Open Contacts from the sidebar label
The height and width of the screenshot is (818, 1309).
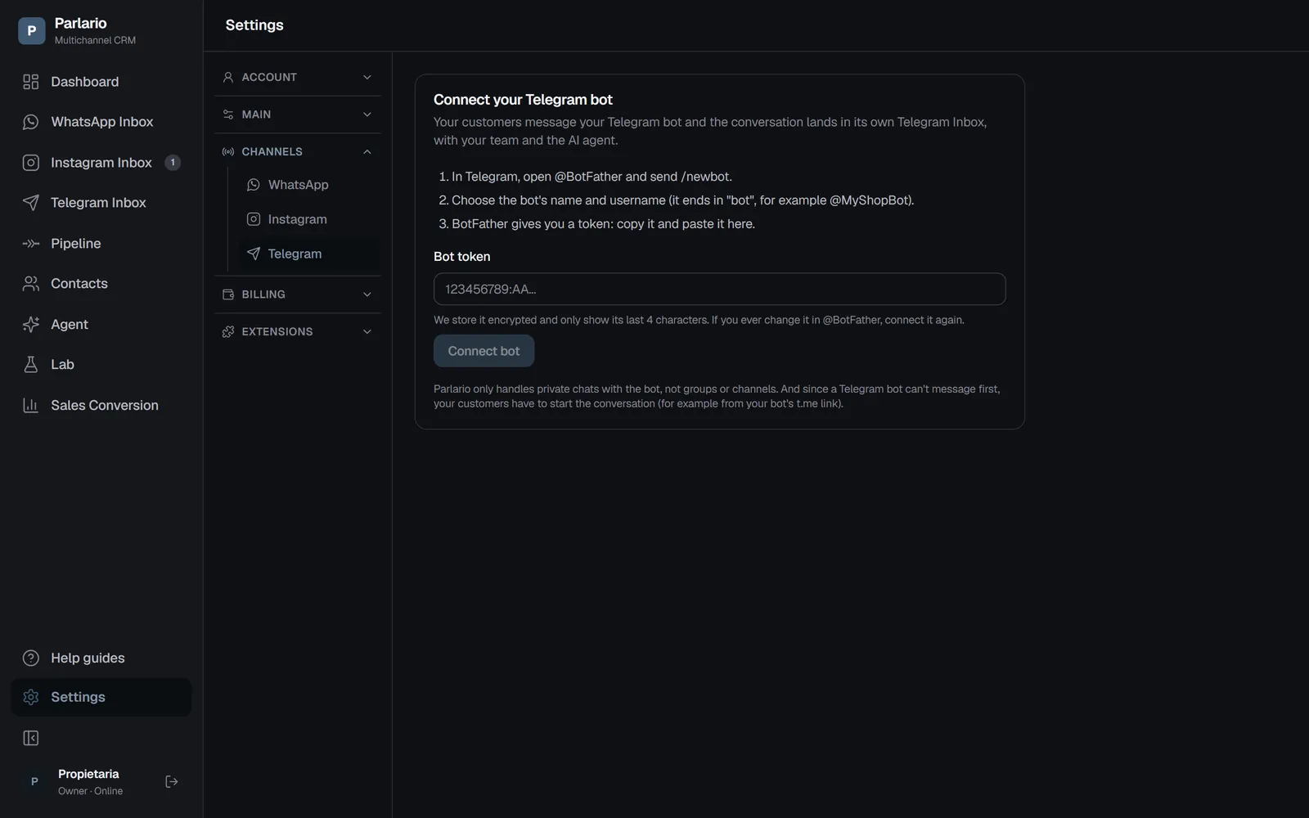pos(79,284)
